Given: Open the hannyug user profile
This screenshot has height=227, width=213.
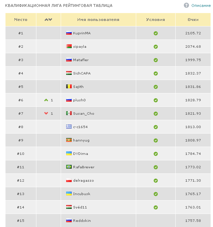Looking at the screenshot, I should pos(81,140).
